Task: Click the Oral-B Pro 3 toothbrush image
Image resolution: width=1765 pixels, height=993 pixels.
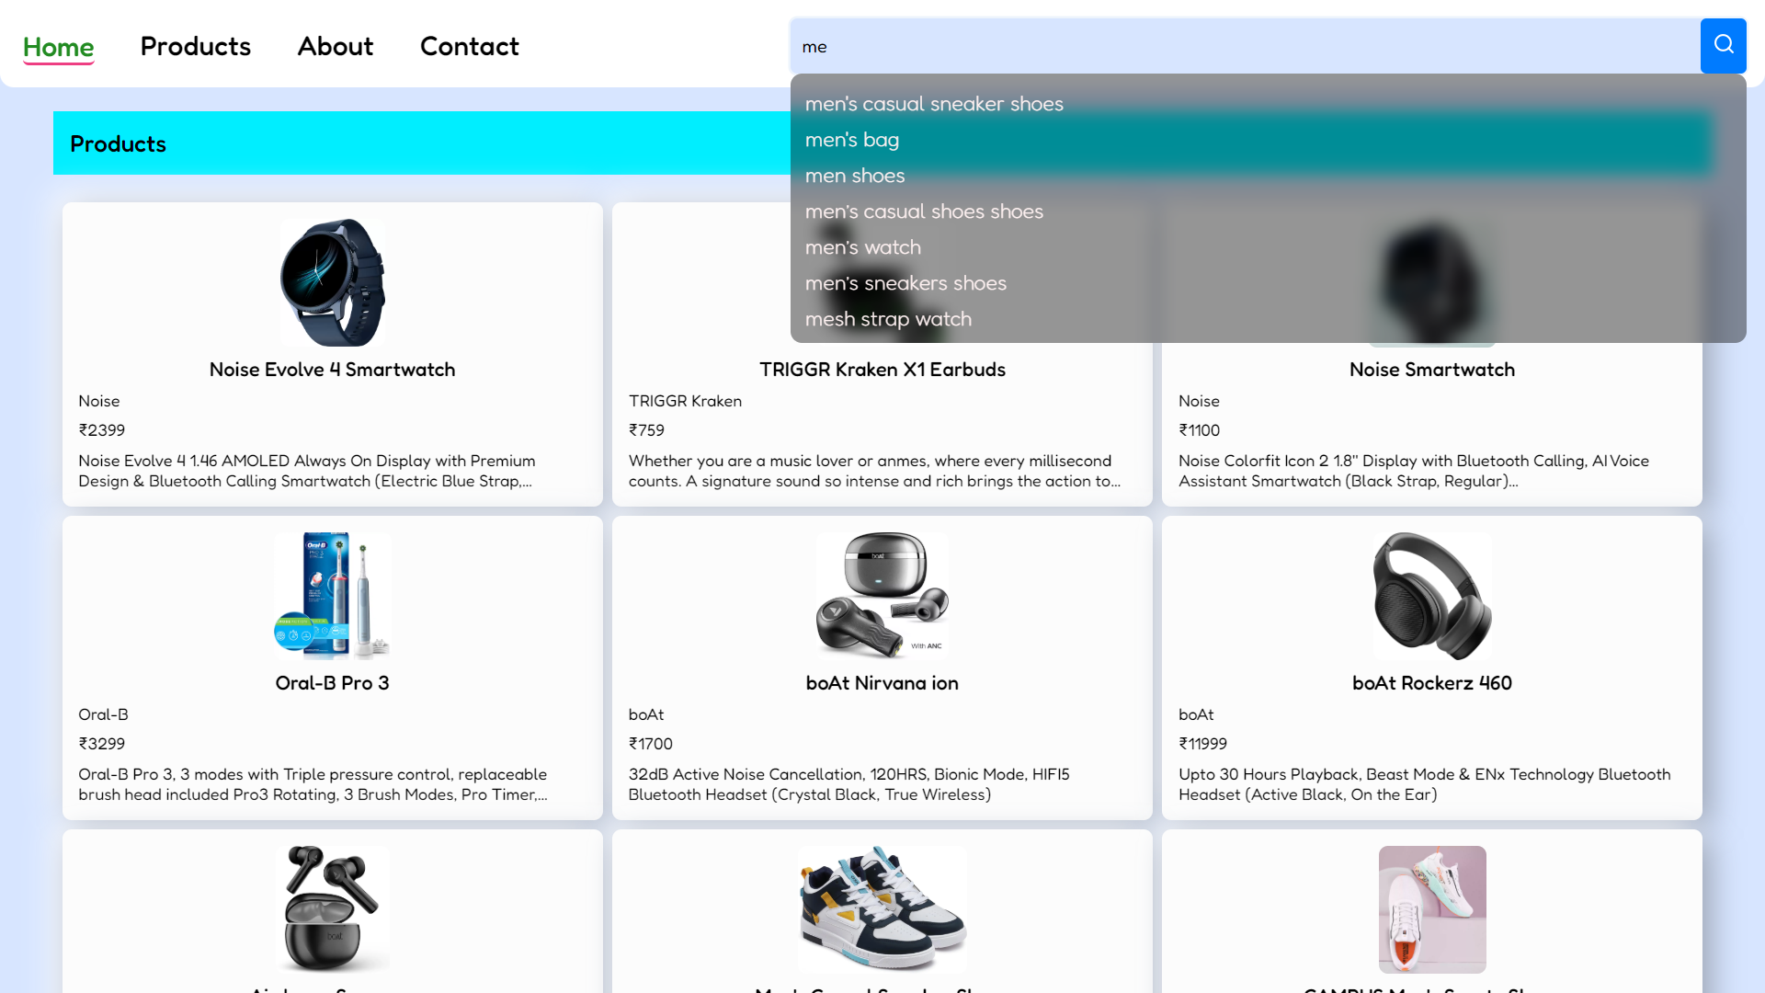Action: pos(333,596)
